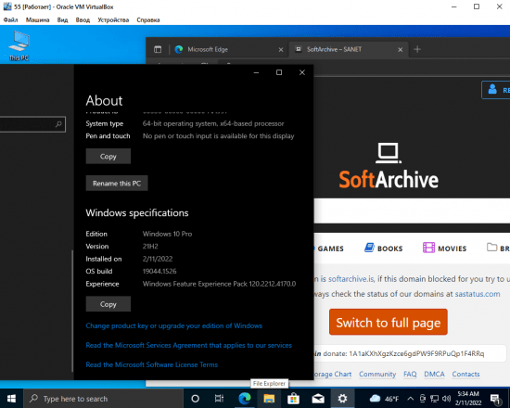The height and width of the screenshot is (408, 510).
Task: Click volume speaker icon in tray
Action: point(447,399)
